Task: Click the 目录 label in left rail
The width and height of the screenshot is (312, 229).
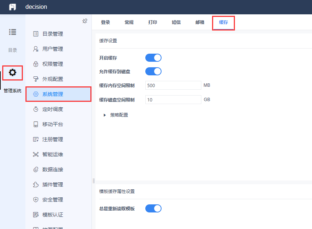Action: pyautogui.click(x=13, y=50)
